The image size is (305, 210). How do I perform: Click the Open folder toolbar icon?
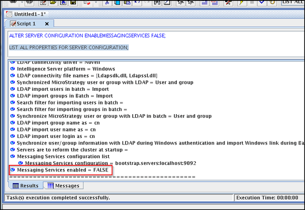(52, 3)
